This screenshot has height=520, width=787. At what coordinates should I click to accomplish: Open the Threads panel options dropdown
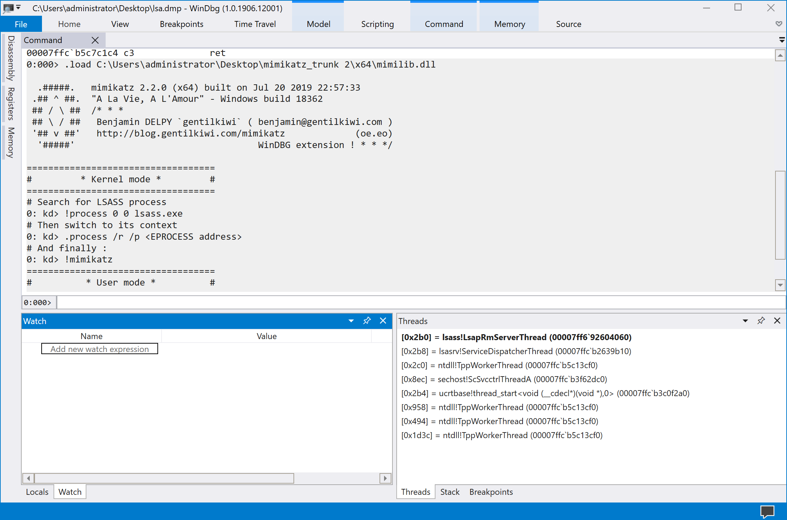click(745, 321)
